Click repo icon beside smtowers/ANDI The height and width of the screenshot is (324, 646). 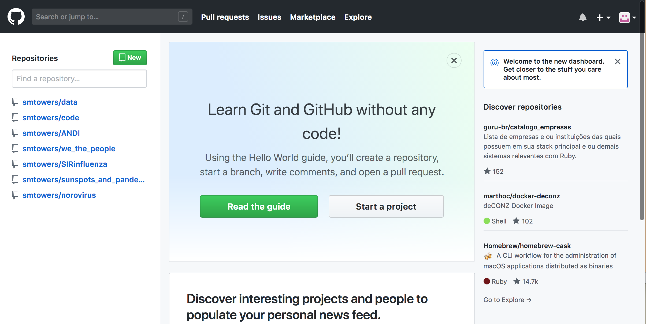pos(15,133)
